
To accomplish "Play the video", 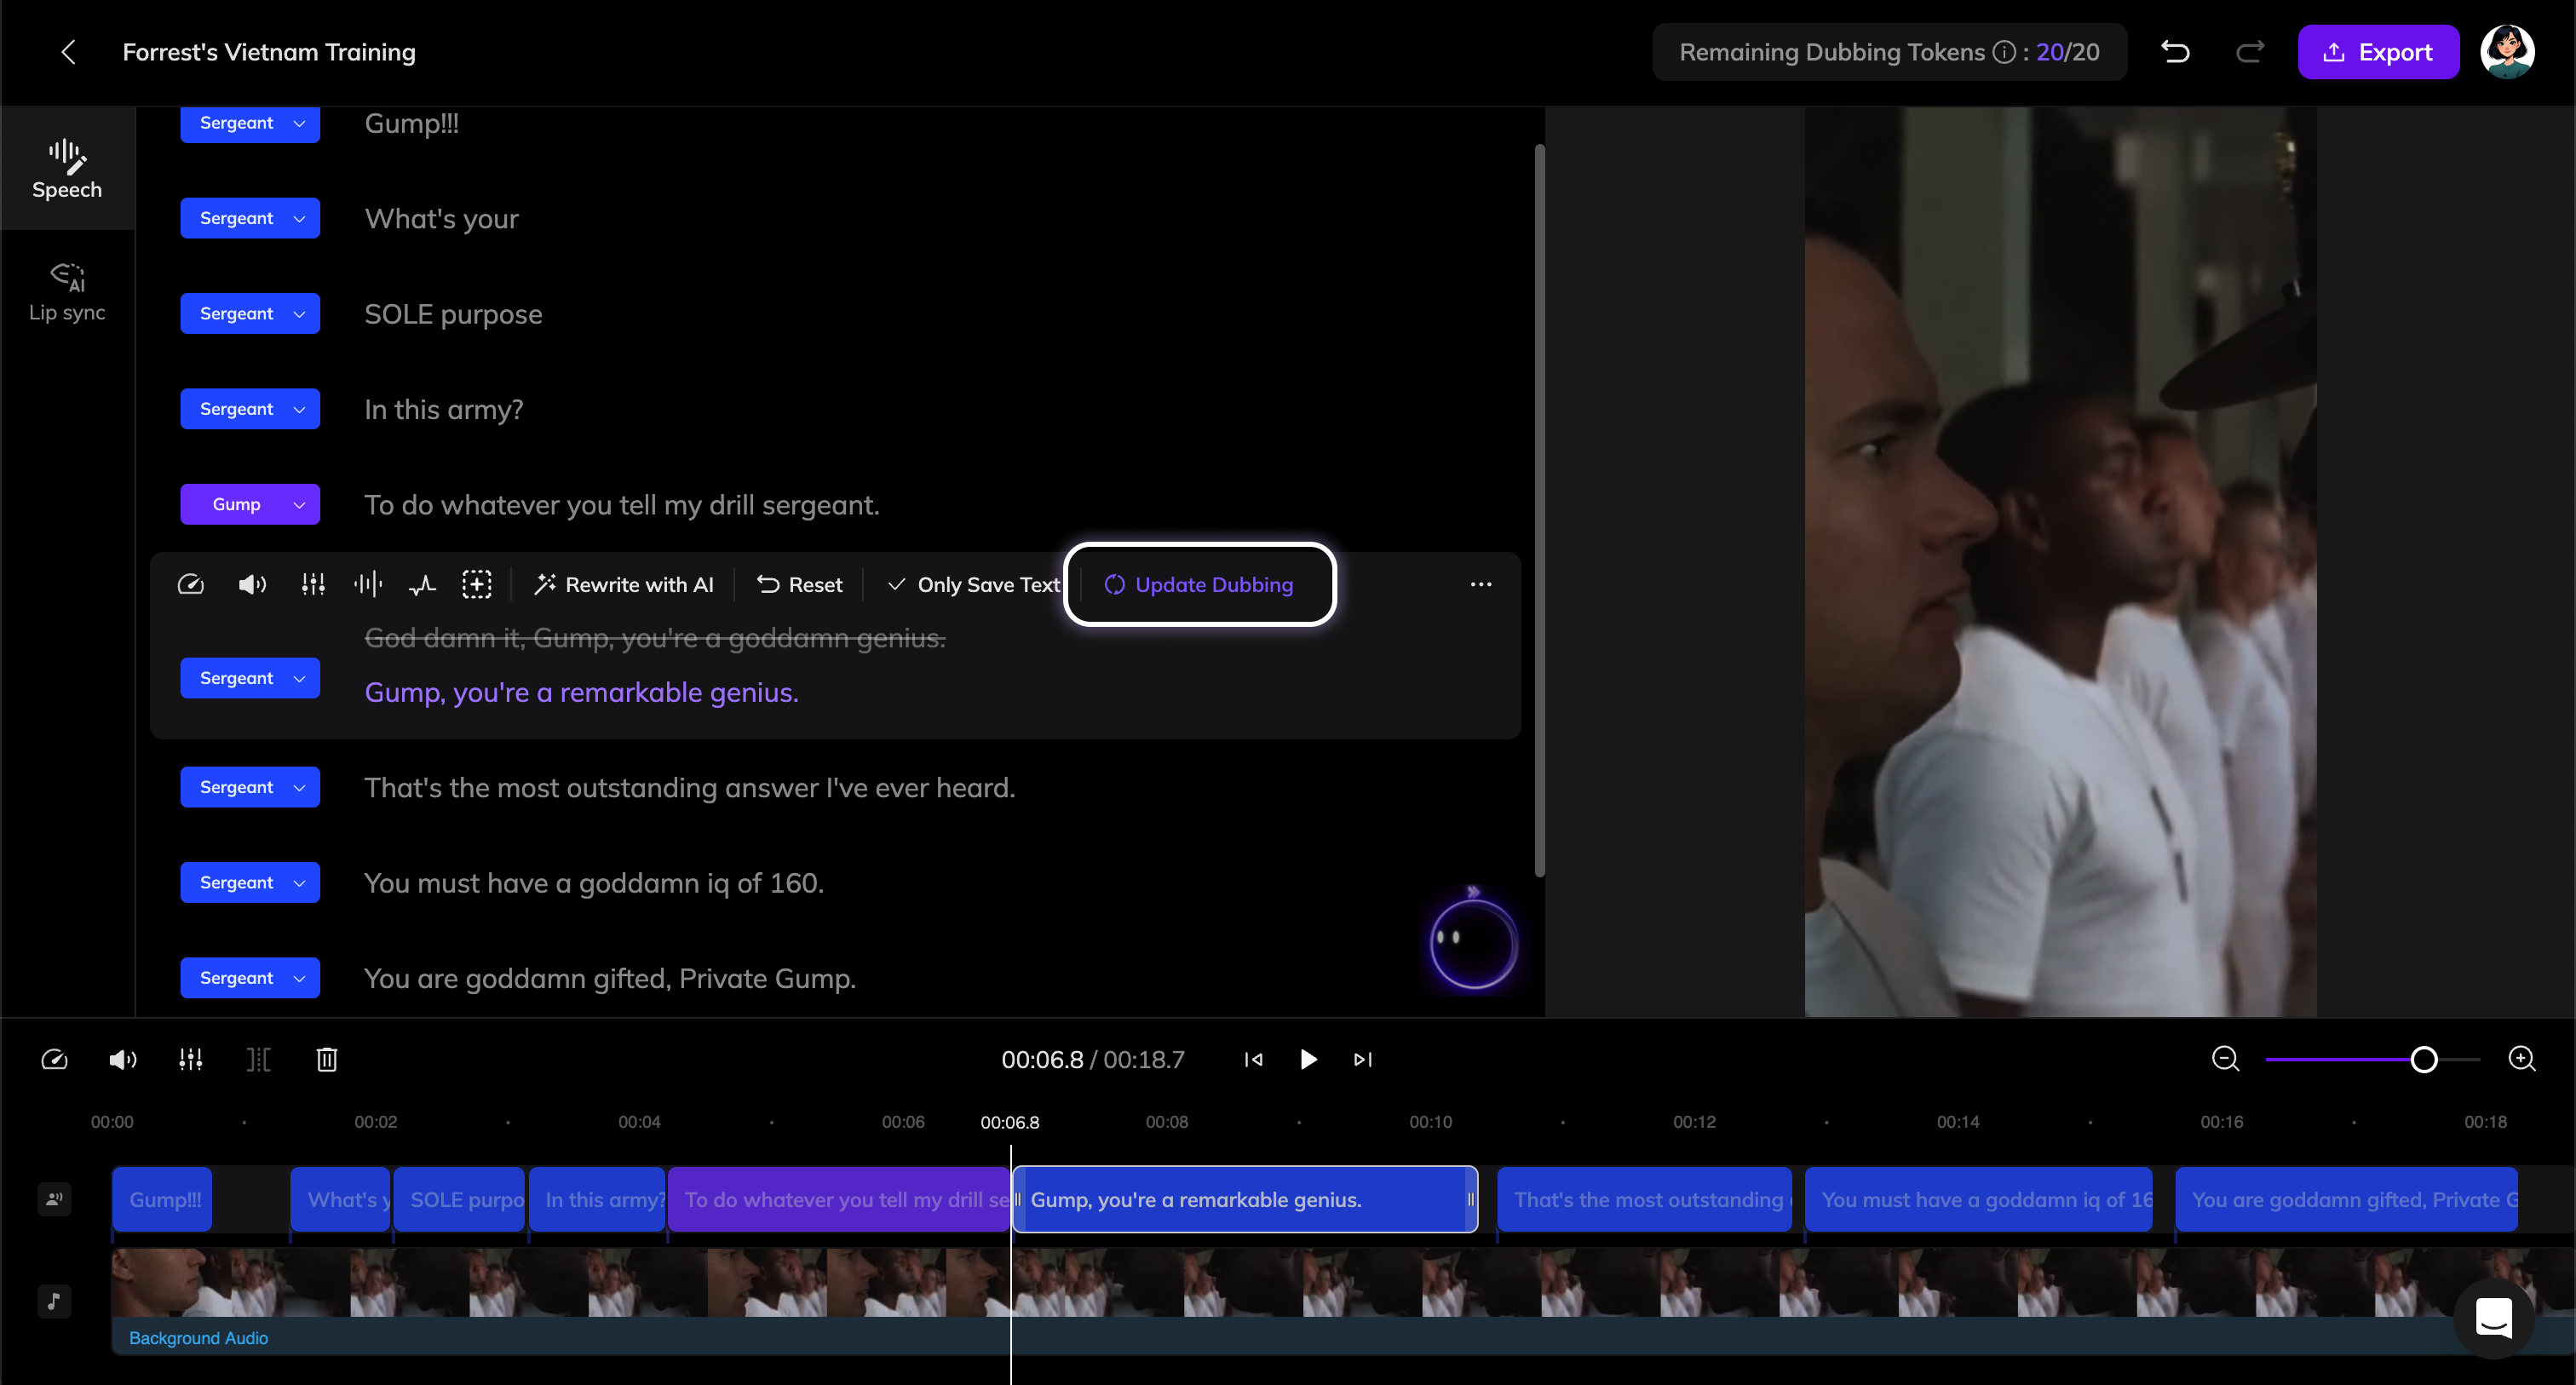I will tap(1308, 1059).
